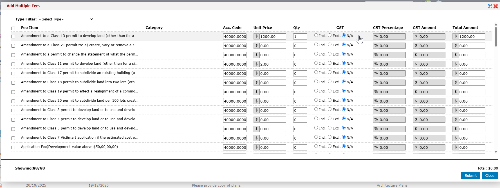Check the Application Fee development value row
The height and width of the screenshot is (188, 500).
coord(13,147)
